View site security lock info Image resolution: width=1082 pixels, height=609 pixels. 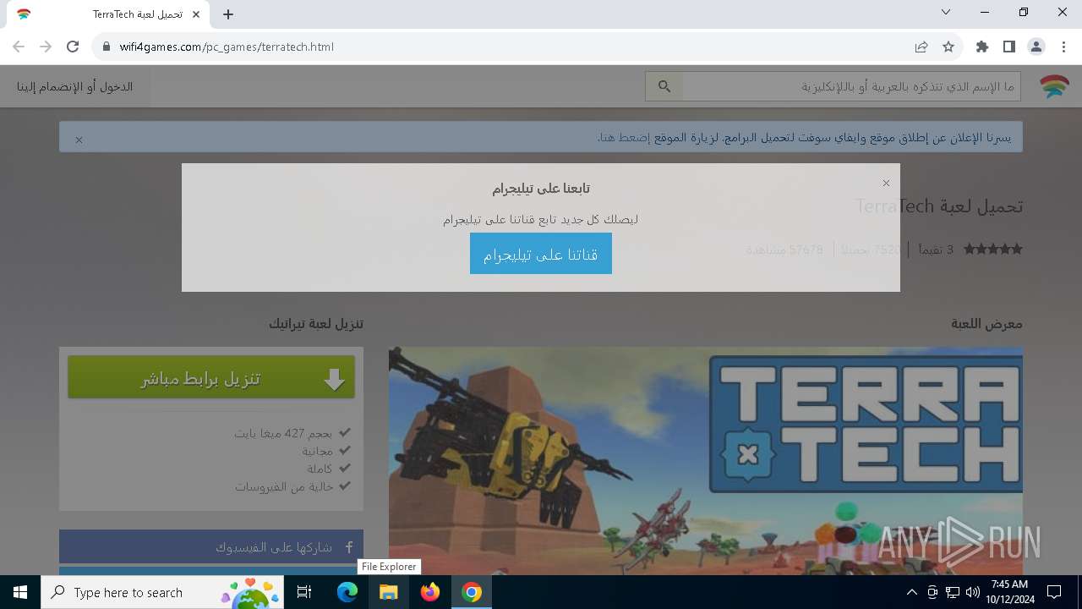click(106, 47)
